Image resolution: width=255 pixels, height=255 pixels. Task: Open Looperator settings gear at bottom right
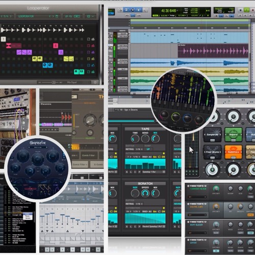click(x=95, y=83)
